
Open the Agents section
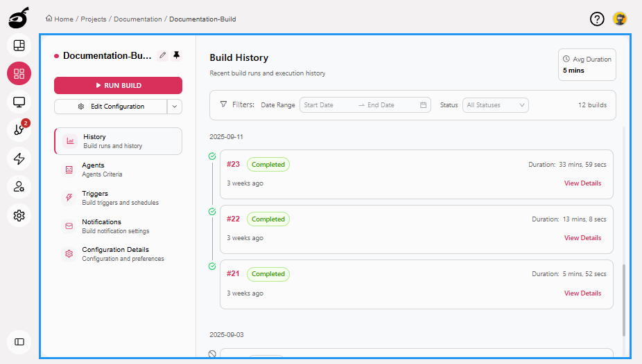point(118,170)
